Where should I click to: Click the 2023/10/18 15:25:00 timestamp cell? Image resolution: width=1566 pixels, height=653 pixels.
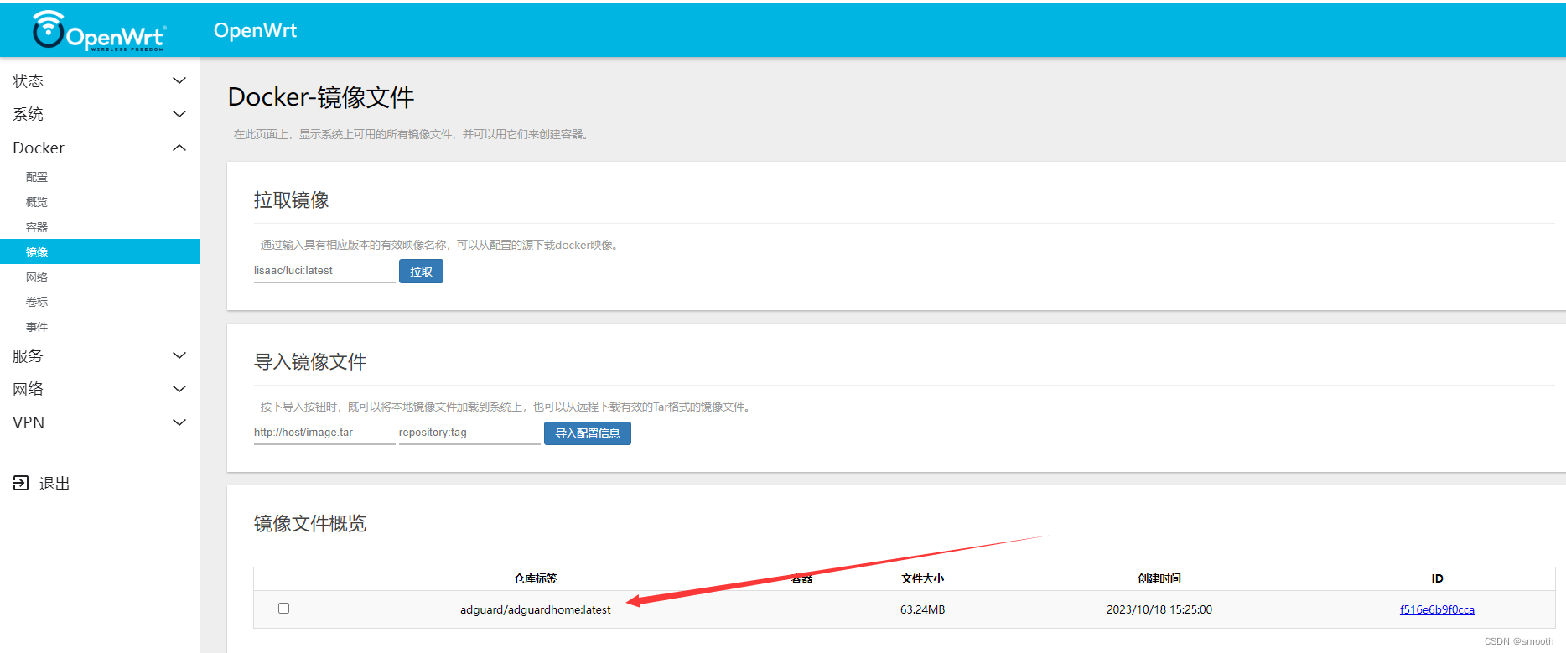pos(1159,609)
